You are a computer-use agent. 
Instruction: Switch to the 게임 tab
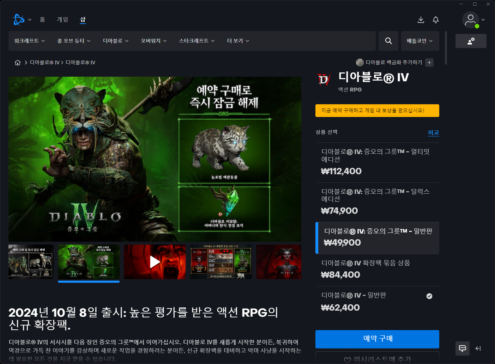(62, 19)
